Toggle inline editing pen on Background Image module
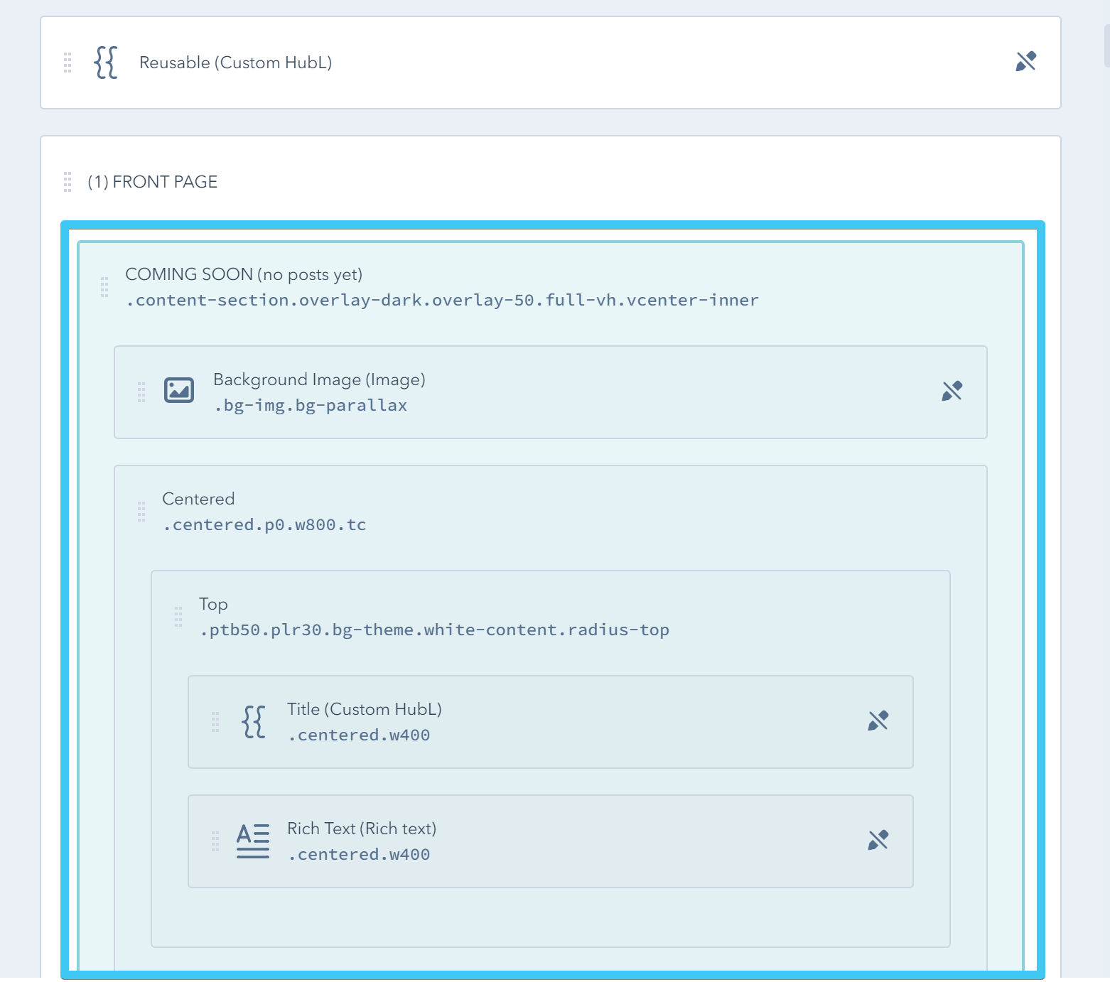The height and width of the screenshot is (982, 1110). coord(952,390)
